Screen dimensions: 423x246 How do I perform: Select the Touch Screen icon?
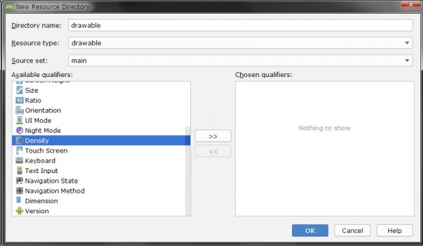click(19, 151)
